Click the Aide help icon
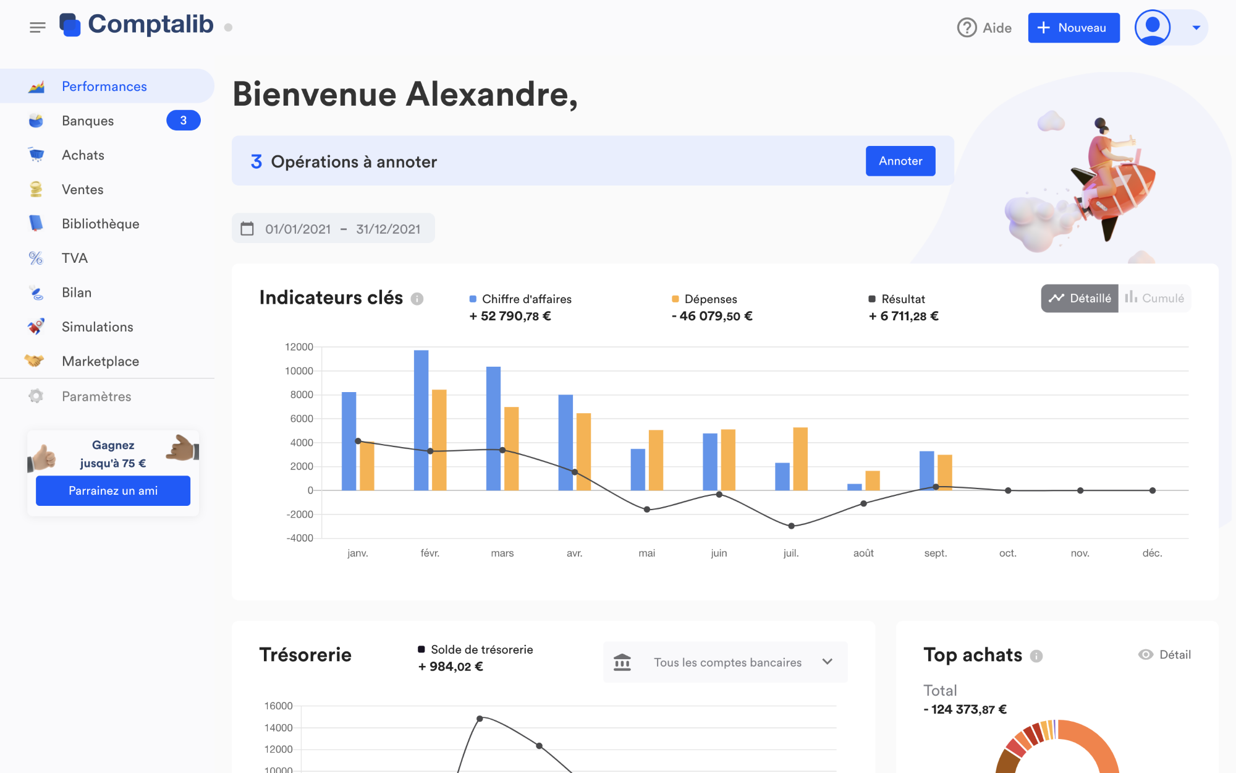 point(967,28)
